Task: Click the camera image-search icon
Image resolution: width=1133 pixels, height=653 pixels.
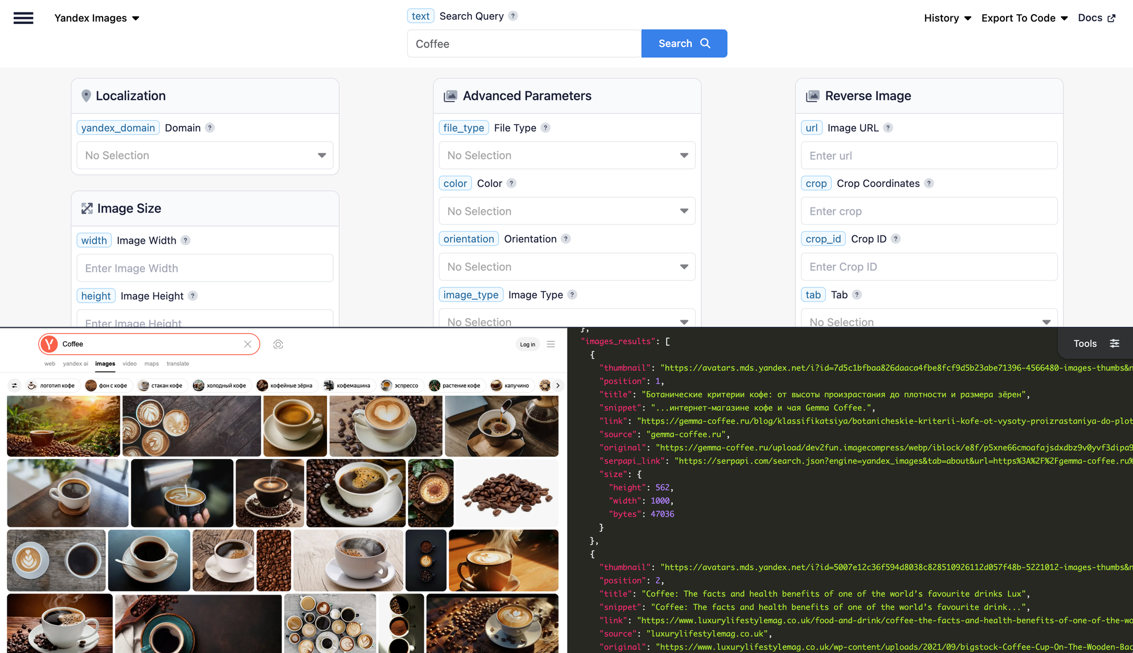Action: [x=278, y=344]
